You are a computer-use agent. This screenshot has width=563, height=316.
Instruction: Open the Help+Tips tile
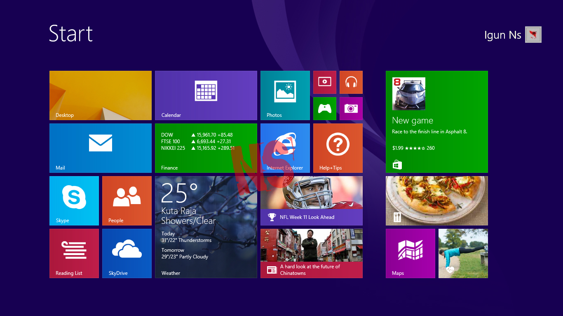[338, 148]
